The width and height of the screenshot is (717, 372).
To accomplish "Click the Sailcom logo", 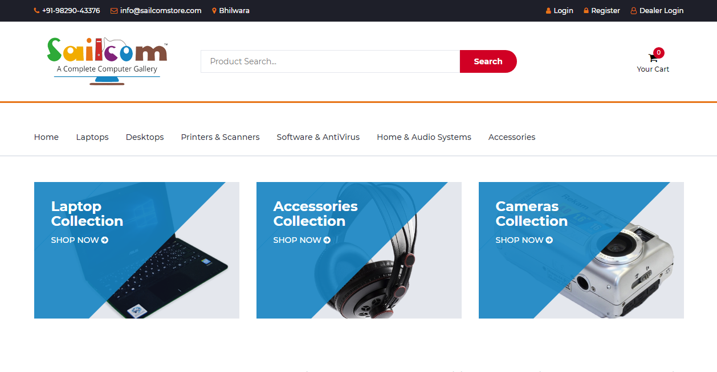I will (107, 61).
